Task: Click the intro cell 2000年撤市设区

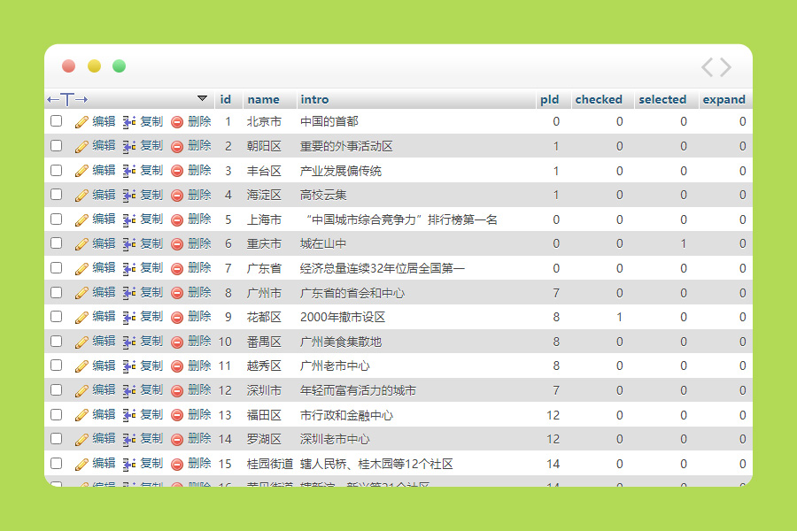Action: coord(343,317)
